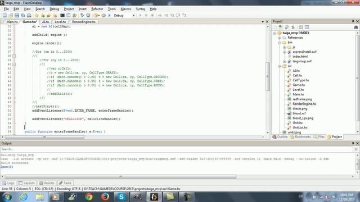Image resolution: width=360 pixels, height=202 pixels.
Task: Click the Open File folder icon
Action: point(11,15)
